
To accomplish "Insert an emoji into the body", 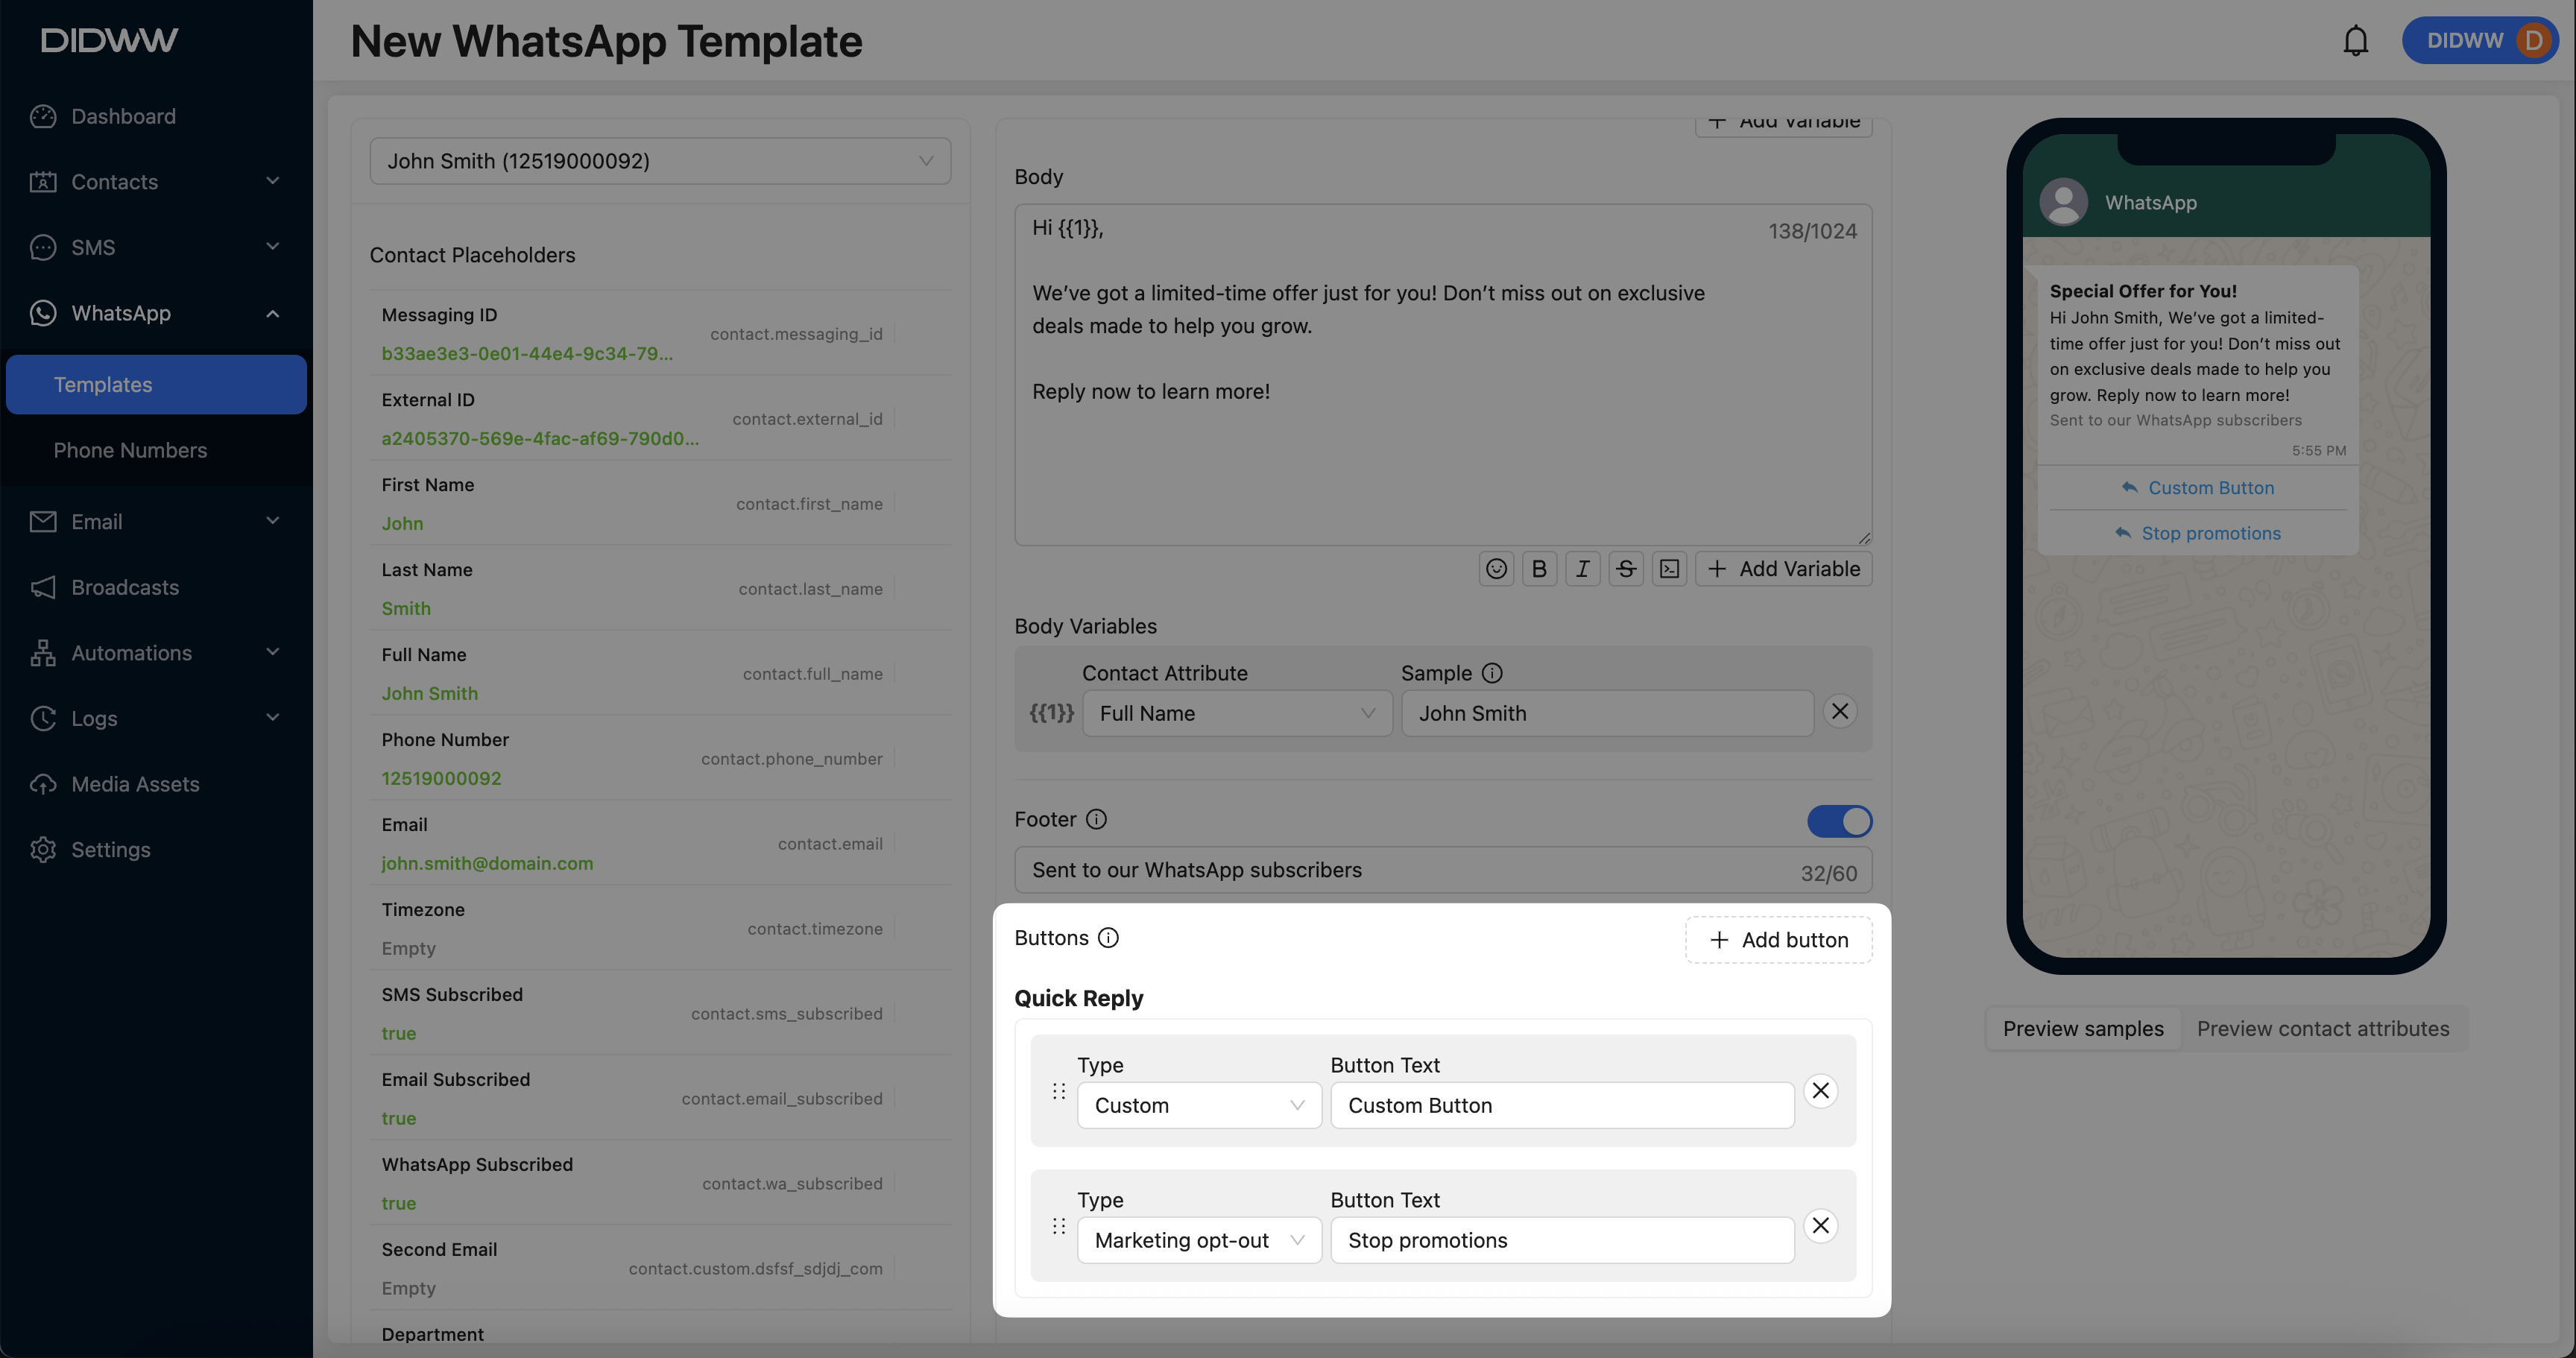I will coord(1496,569).
